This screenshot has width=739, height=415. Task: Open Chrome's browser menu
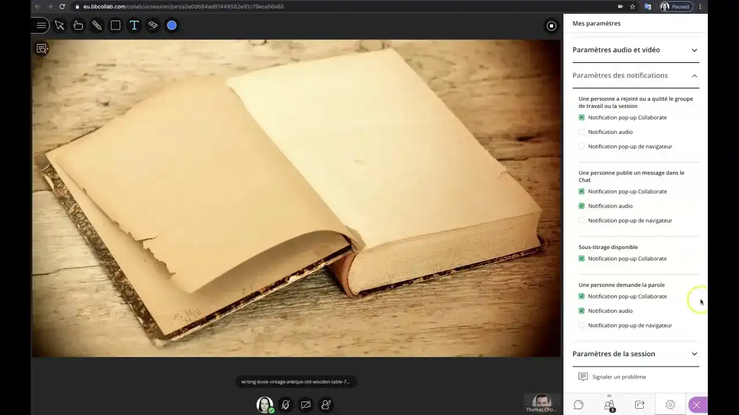(x=700, y=6)
